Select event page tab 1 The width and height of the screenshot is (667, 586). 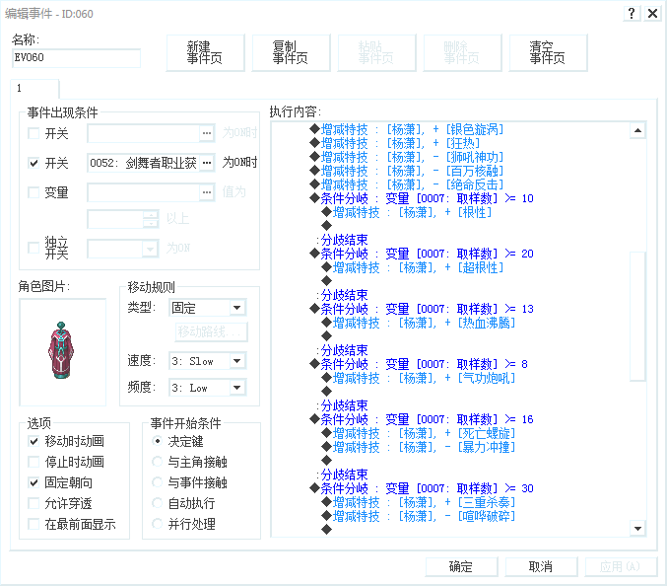pyautogui.click(x=34, y=88)
